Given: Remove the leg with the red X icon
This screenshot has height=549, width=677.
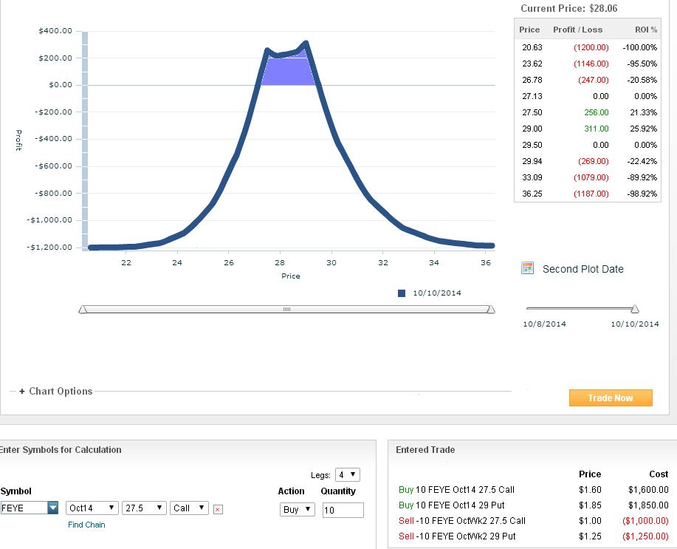Looking at the screenshot, I should [x=218, y=509].
